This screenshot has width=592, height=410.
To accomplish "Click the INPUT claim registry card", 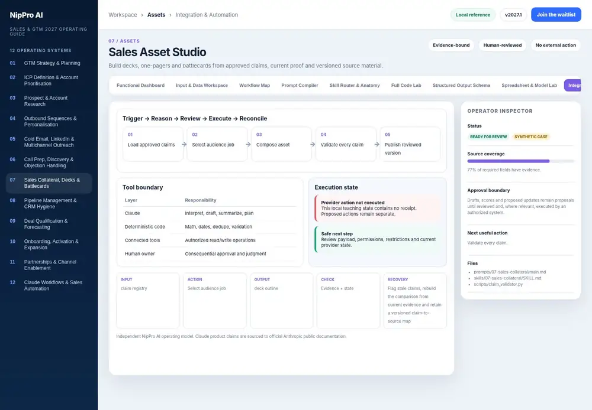I will 147,301.
